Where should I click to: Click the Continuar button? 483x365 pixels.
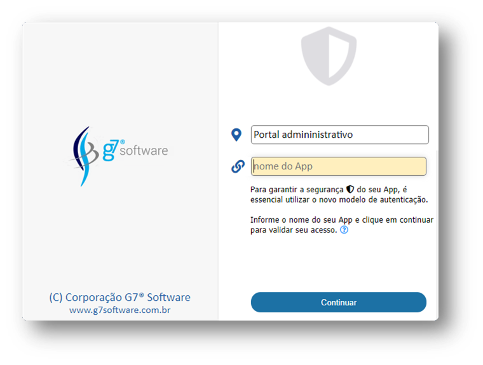(339, 302)
